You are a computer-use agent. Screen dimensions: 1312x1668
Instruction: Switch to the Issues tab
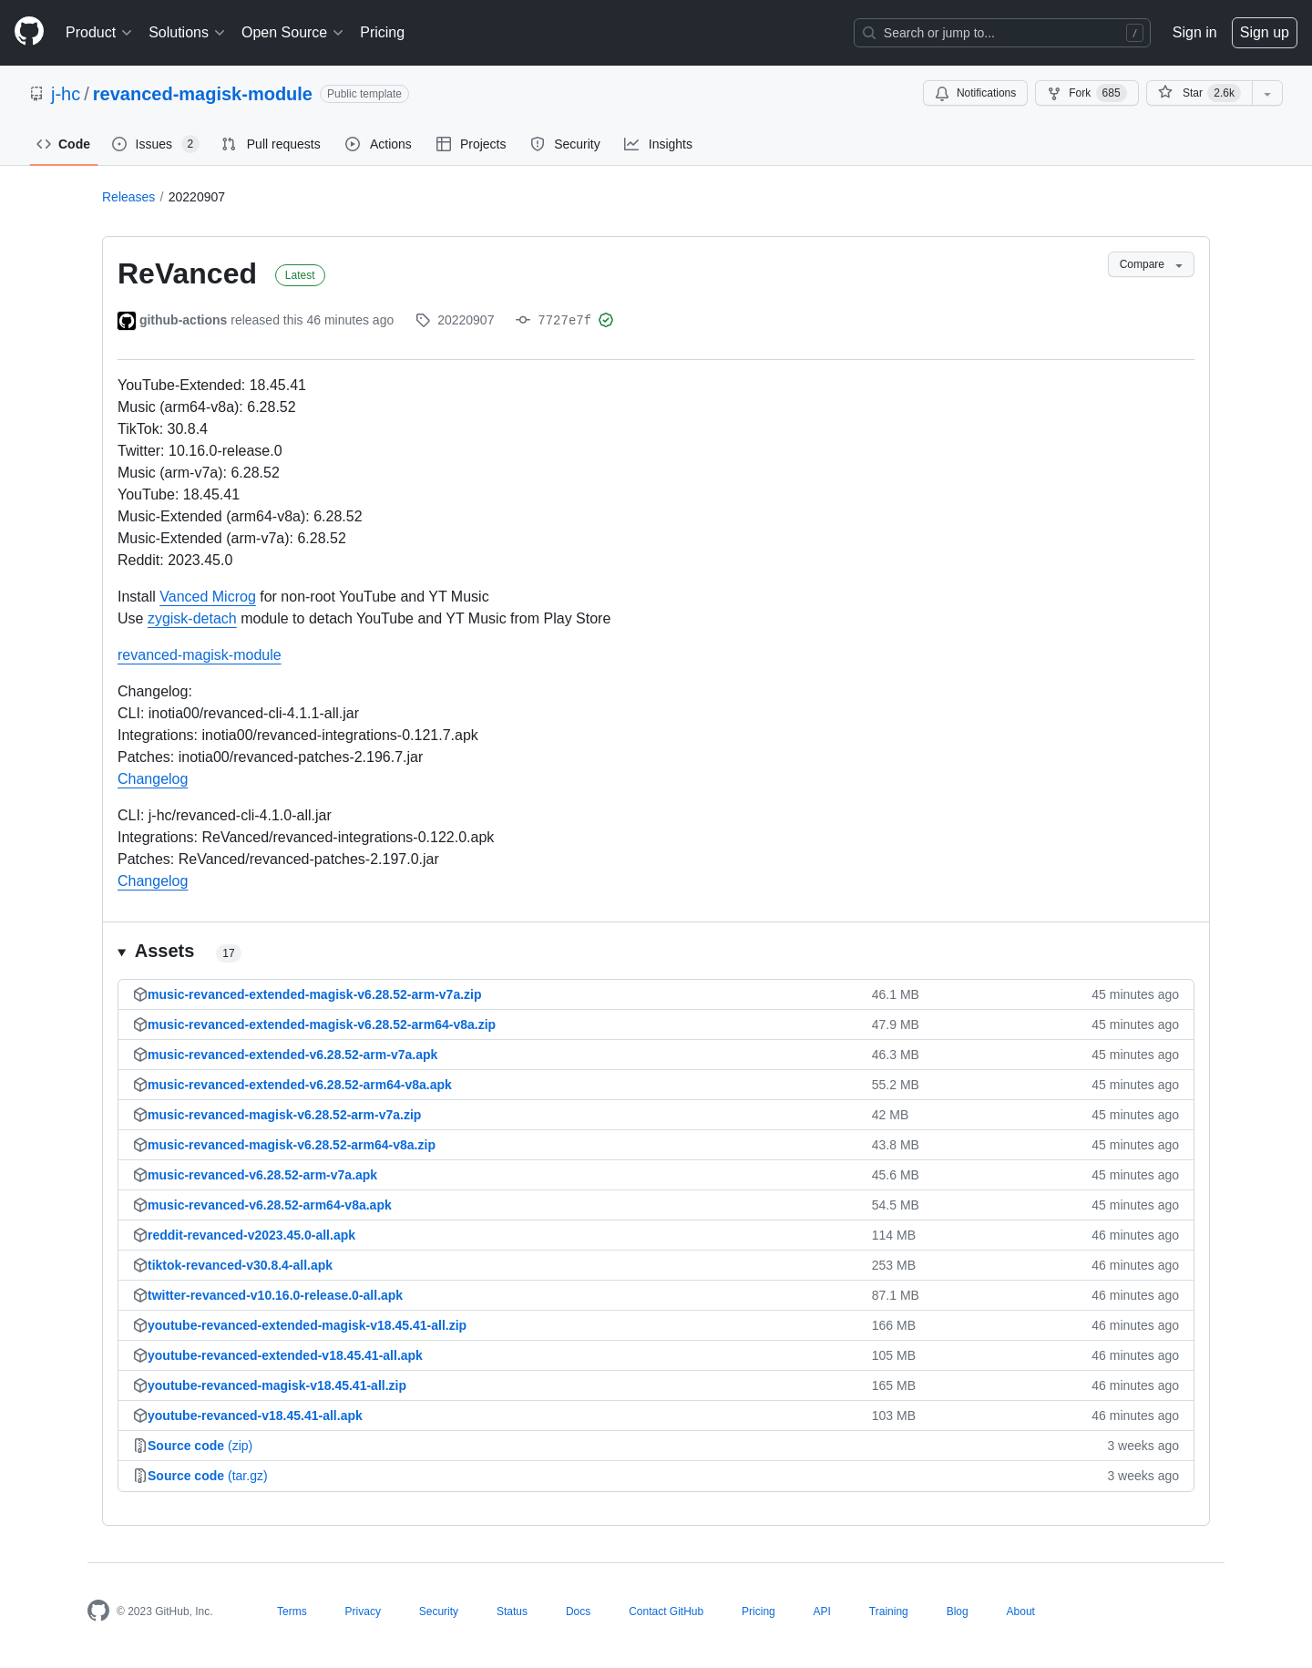153,144
